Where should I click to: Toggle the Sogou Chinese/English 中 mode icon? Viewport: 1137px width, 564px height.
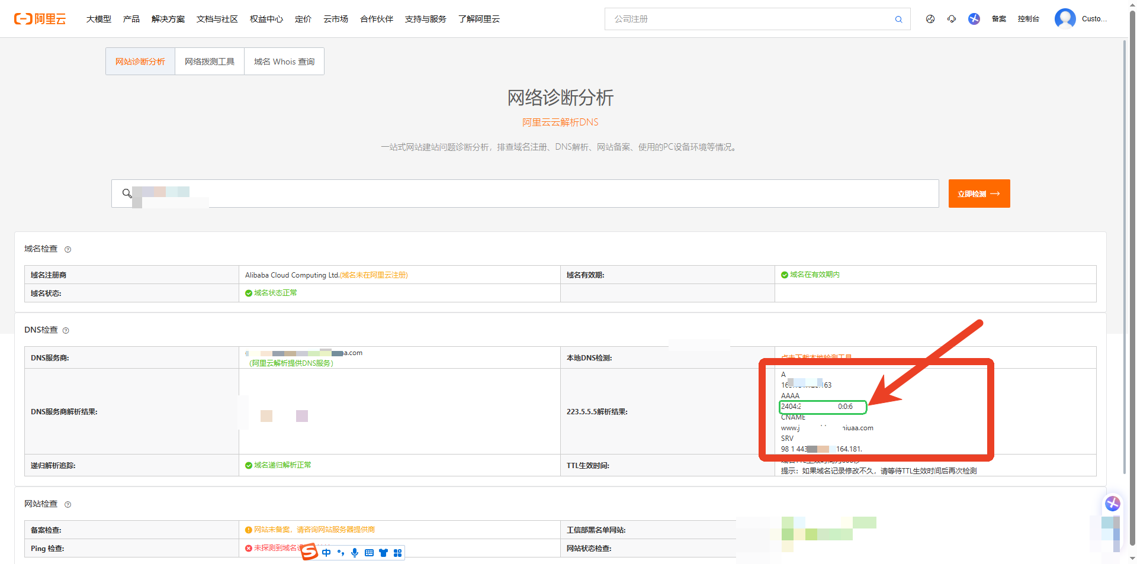[326, 553]
